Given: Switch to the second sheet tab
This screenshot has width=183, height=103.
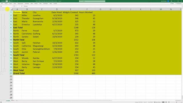Looking at the screenshot, I should pyautogui.click(x=13, y=100).
